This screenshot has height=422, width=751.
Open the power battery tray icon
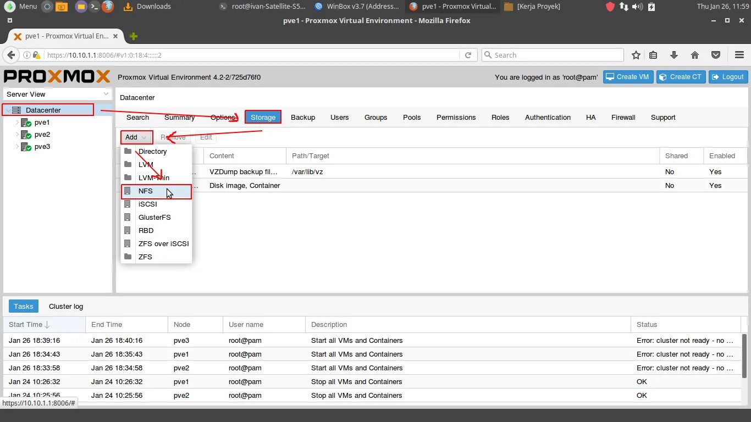651,7
